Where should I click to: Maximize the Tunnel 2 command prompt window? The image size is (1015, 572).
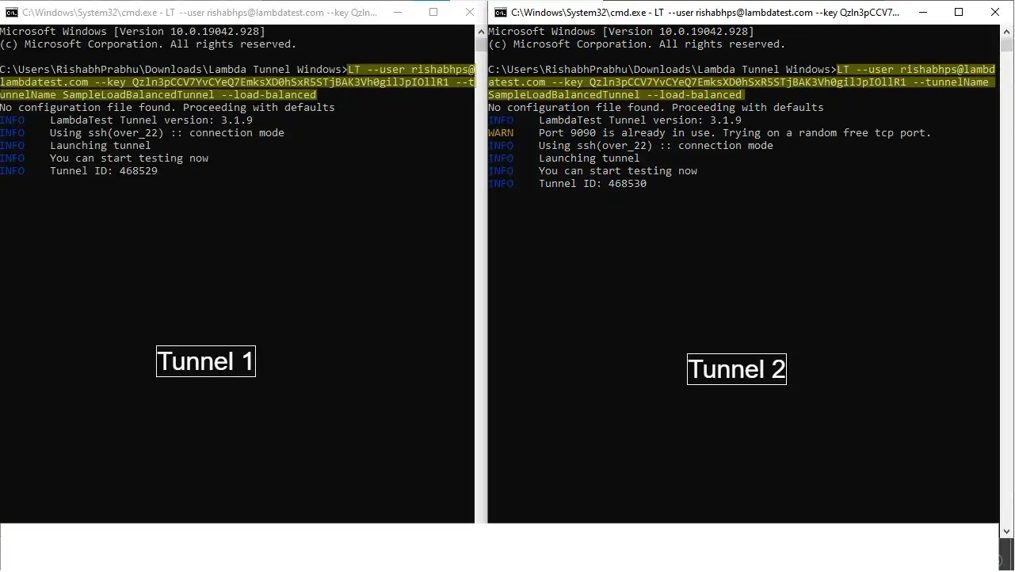click(958, 13)
